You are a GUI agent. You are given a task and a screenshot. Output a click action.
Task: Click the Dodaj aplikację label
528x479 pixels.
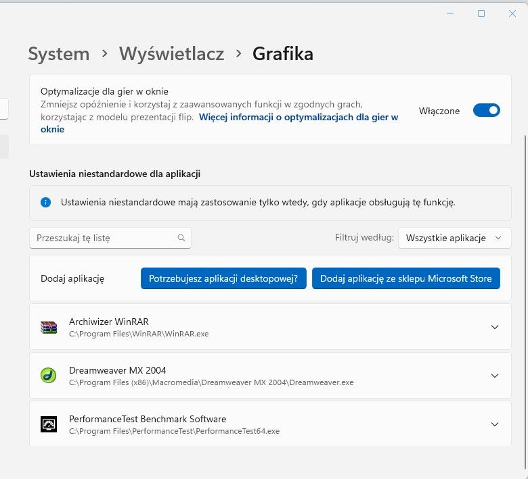(x=72, y=278)
